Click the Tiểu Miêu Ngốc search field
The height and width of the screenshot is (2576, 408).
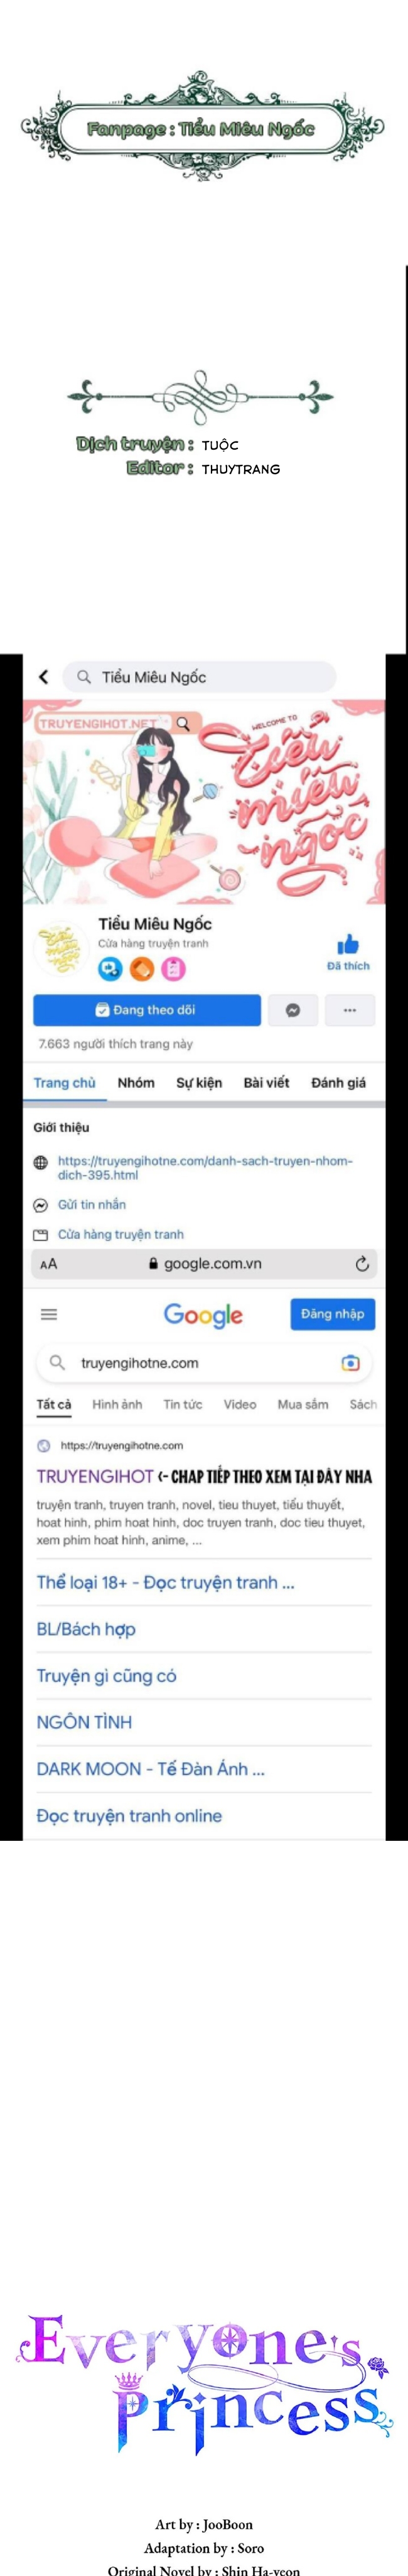(200, 677)
